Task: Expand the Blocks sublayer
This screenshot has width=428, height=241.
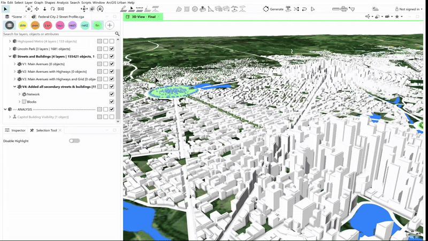Action: [19, 102]
